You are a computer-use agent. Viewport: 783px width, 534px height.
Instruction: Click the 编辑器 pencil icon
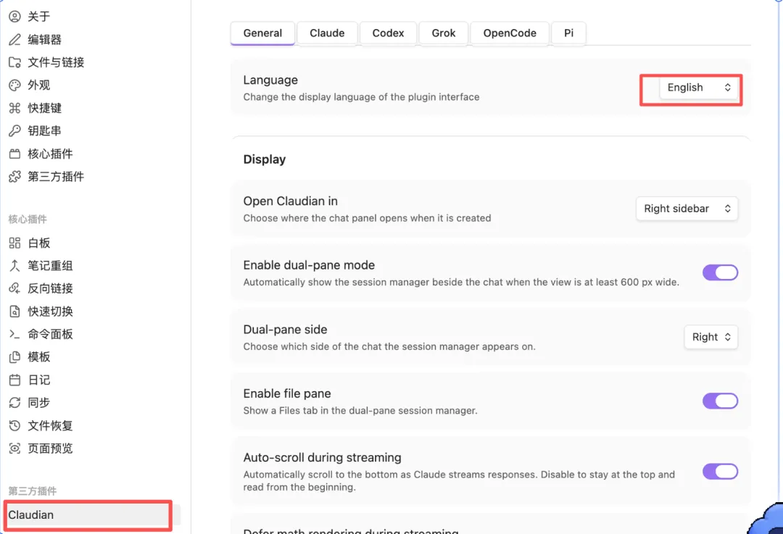15,39
